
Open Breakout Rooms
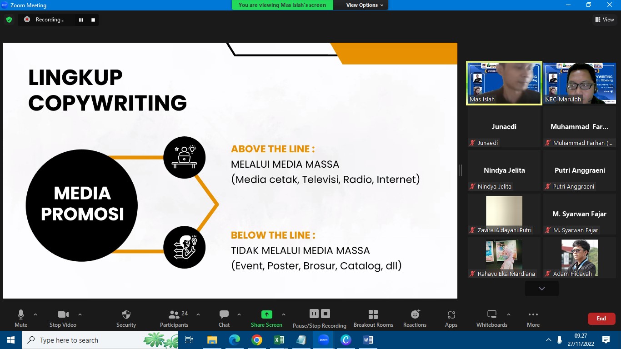pyautogui.click(x=373, y=314)
